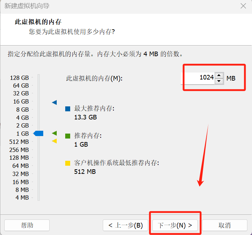Viewport: 252px width, 235px height.
Task: Click the 13.3 GB maximum memory value
Action: coord(85,117)
